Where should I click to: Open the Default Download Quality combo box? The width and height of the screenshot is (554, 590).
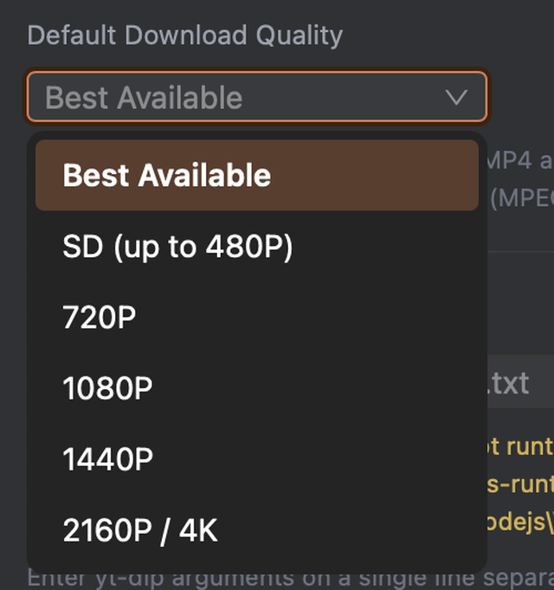[x=257, y=97]
